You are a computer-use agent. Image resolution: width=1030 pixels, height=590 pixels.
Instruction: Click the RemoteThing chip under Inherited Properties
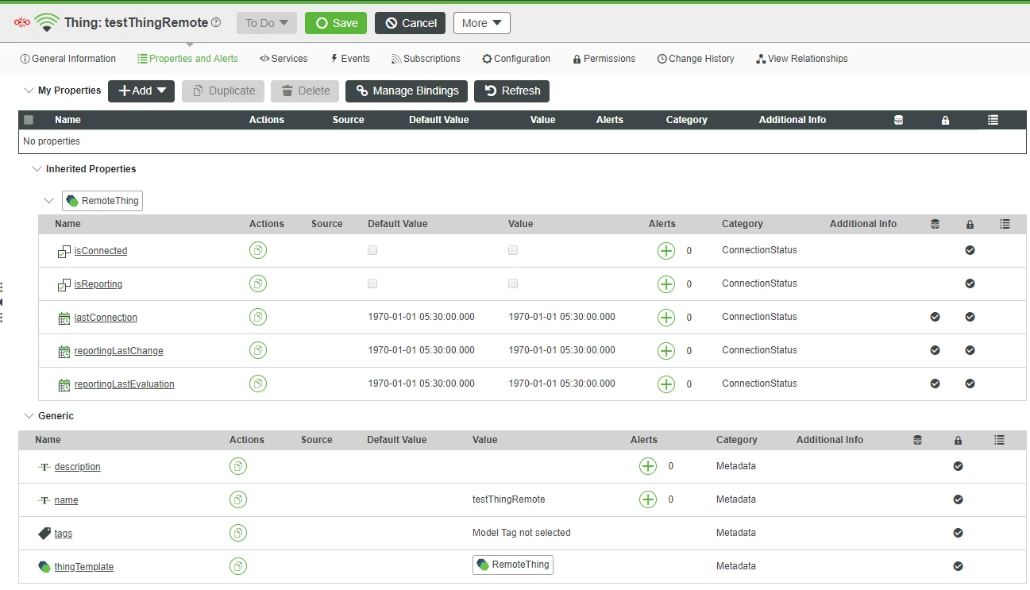click(102, 201)
